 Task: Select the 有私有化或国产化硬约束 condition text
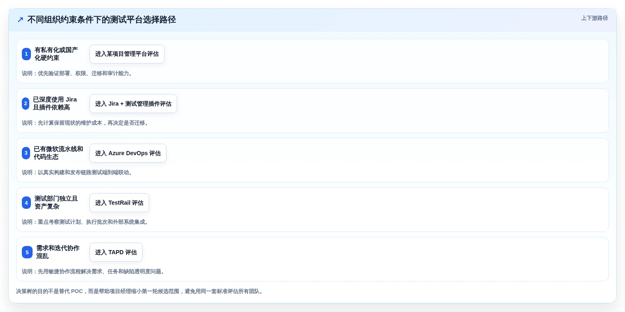56,54
